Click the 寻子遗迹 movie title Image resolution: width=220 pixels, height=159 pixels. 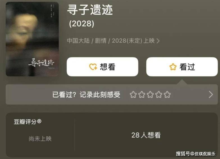[90, 10]
